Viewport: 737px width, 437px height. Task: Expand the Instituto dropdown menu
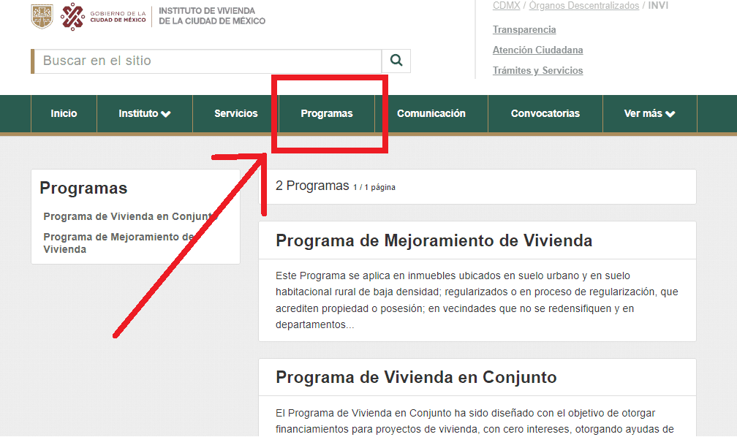pos(144,113)
